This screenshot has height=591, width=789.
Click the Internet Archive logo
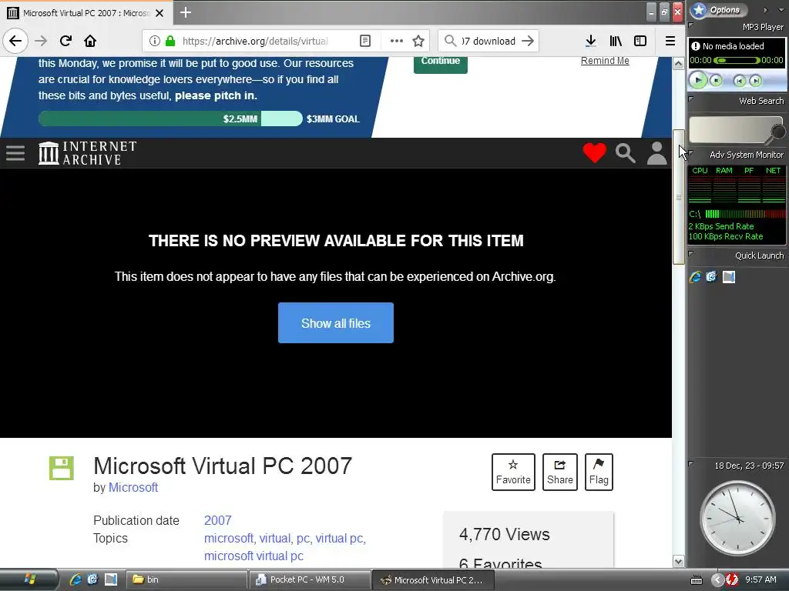point(88,153)
